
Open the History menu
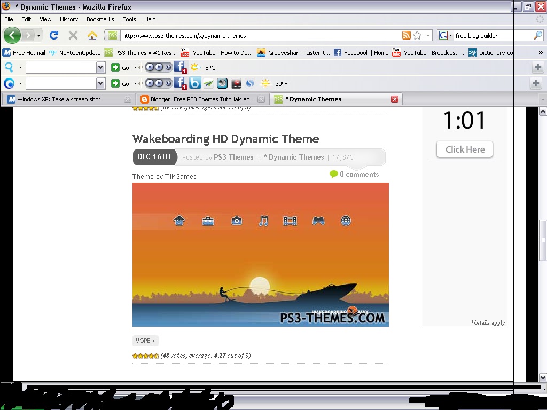coord(69,19)
